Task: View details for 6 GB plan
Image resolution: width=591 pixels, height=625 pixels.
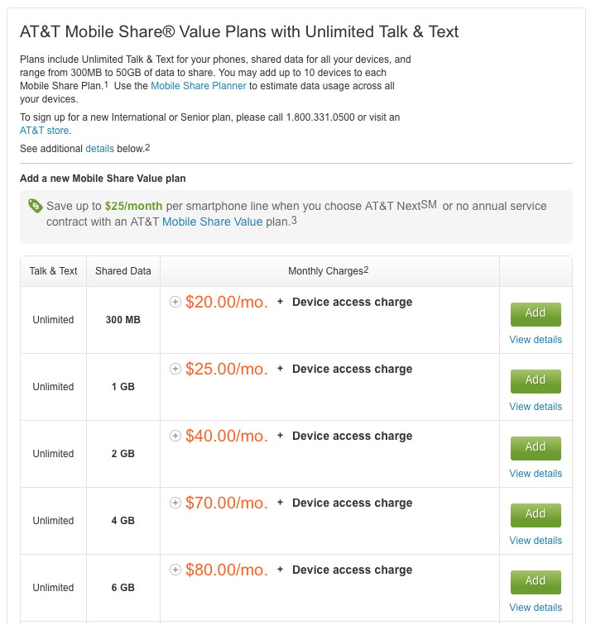Action: coord(536,608)
